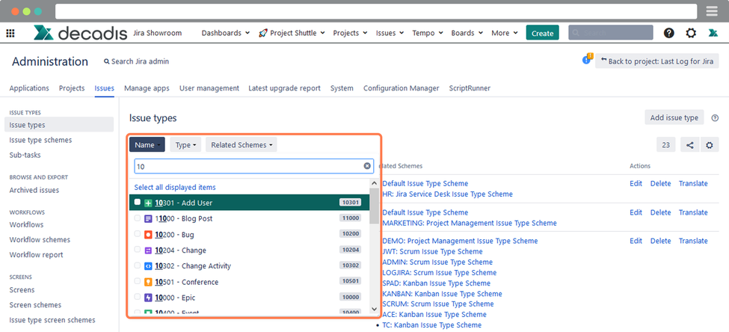Open the table settings gear icon
The width and height of the screenshot is (729, 332).
(x=709, y=145)
